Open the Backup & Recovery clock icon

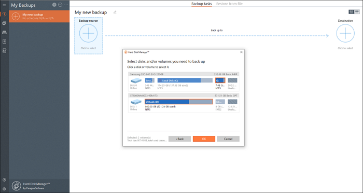(4, 14)
